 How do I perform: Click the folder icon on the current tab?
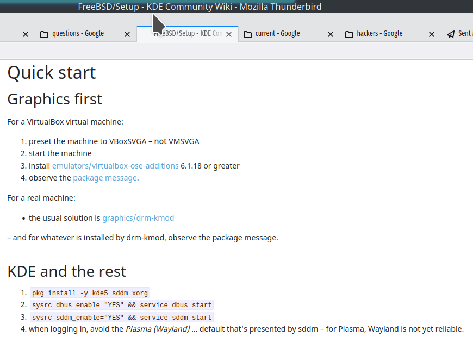point(247,34)
